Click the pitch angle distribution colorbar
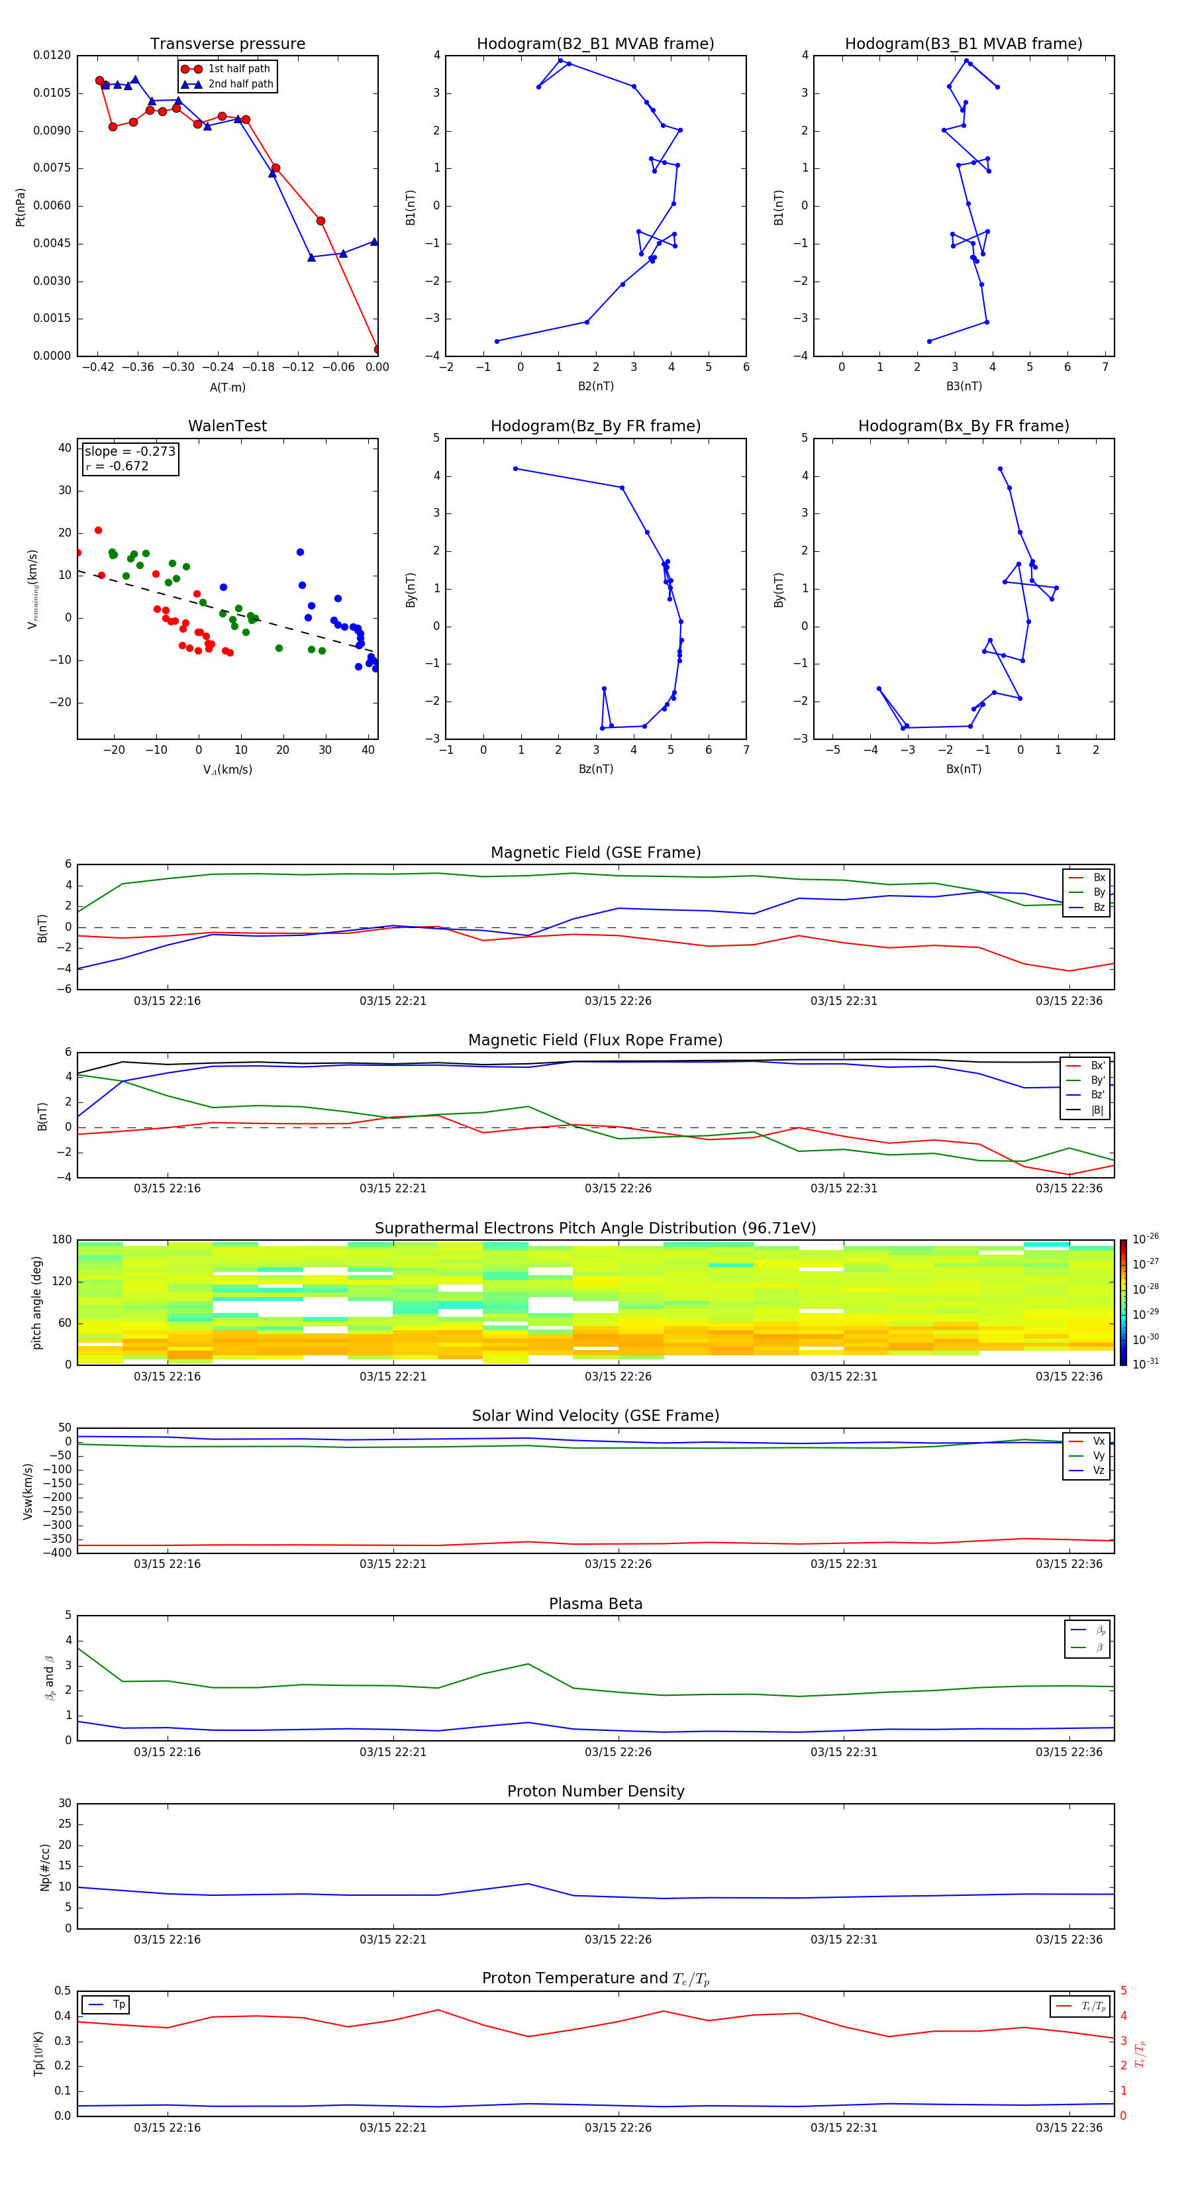Viewport: 1192px width, 2186px height. pyautogui.click(x=1123, y=1302)
